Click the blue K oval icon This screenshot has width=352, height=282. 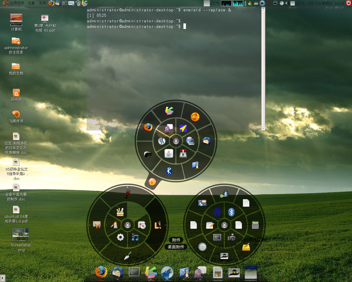[169, 171]
